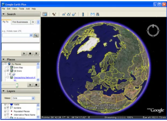Toggle the My Places checkbox

coord(5,64)
